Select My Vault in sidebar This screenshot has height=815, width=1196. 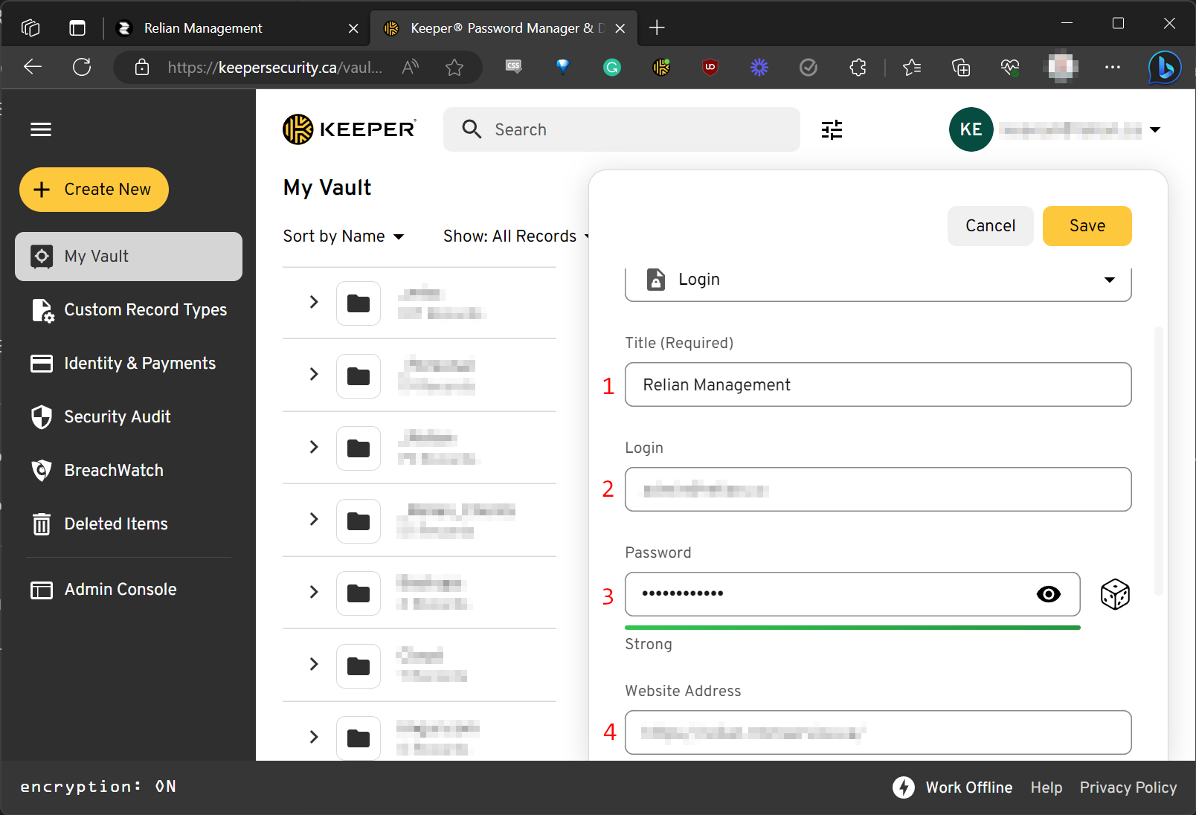pos(129,257)
